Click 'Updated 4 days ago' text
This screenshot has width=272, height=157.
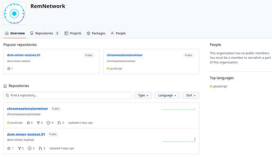[x=61, y=148]
